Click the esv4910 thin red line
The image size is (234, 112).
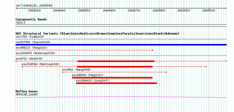pyautogui.click(x=114, y=72)
